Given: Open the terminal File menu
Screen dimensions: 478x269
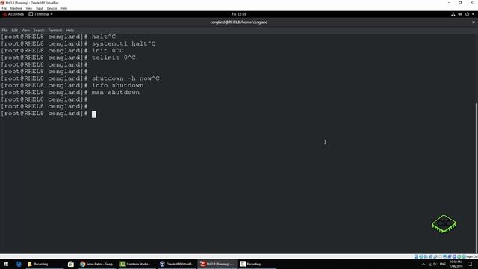Looking at the screenshot, I should click(4, 30).
